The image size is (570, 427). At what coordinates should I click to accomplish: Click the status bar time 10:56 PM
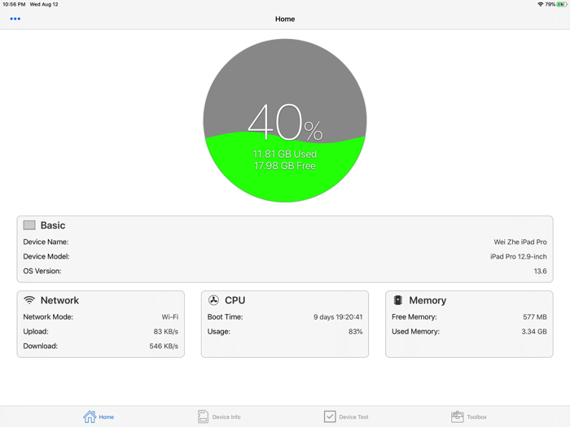14,4
